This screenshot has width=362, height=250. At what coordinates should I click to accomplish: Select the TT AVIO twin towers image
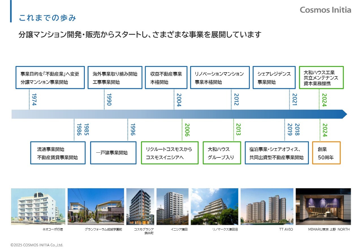click(x=267, y=207)
